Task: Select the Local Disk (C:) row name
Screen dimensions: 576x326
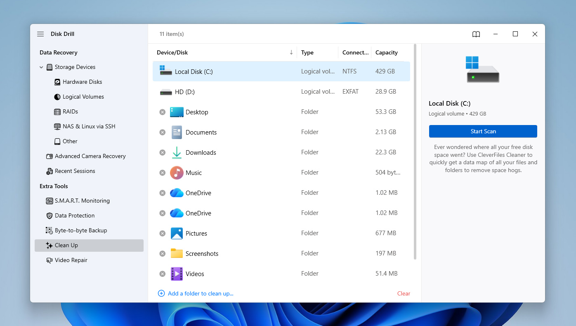Action: pos(194,72)
